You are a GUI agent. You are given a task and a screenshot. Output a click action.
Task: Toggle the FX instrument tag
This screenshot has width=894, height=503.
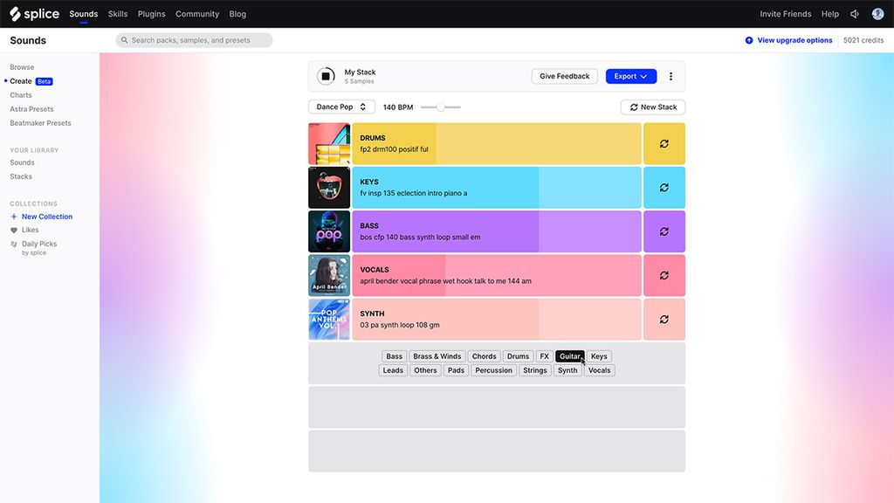pyautogui.click(x=544, y=355)
